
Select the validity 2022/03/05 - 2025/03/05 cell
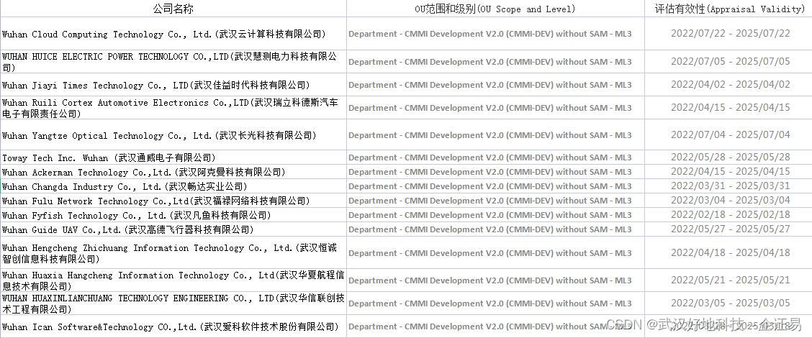(x=728, y=303)
